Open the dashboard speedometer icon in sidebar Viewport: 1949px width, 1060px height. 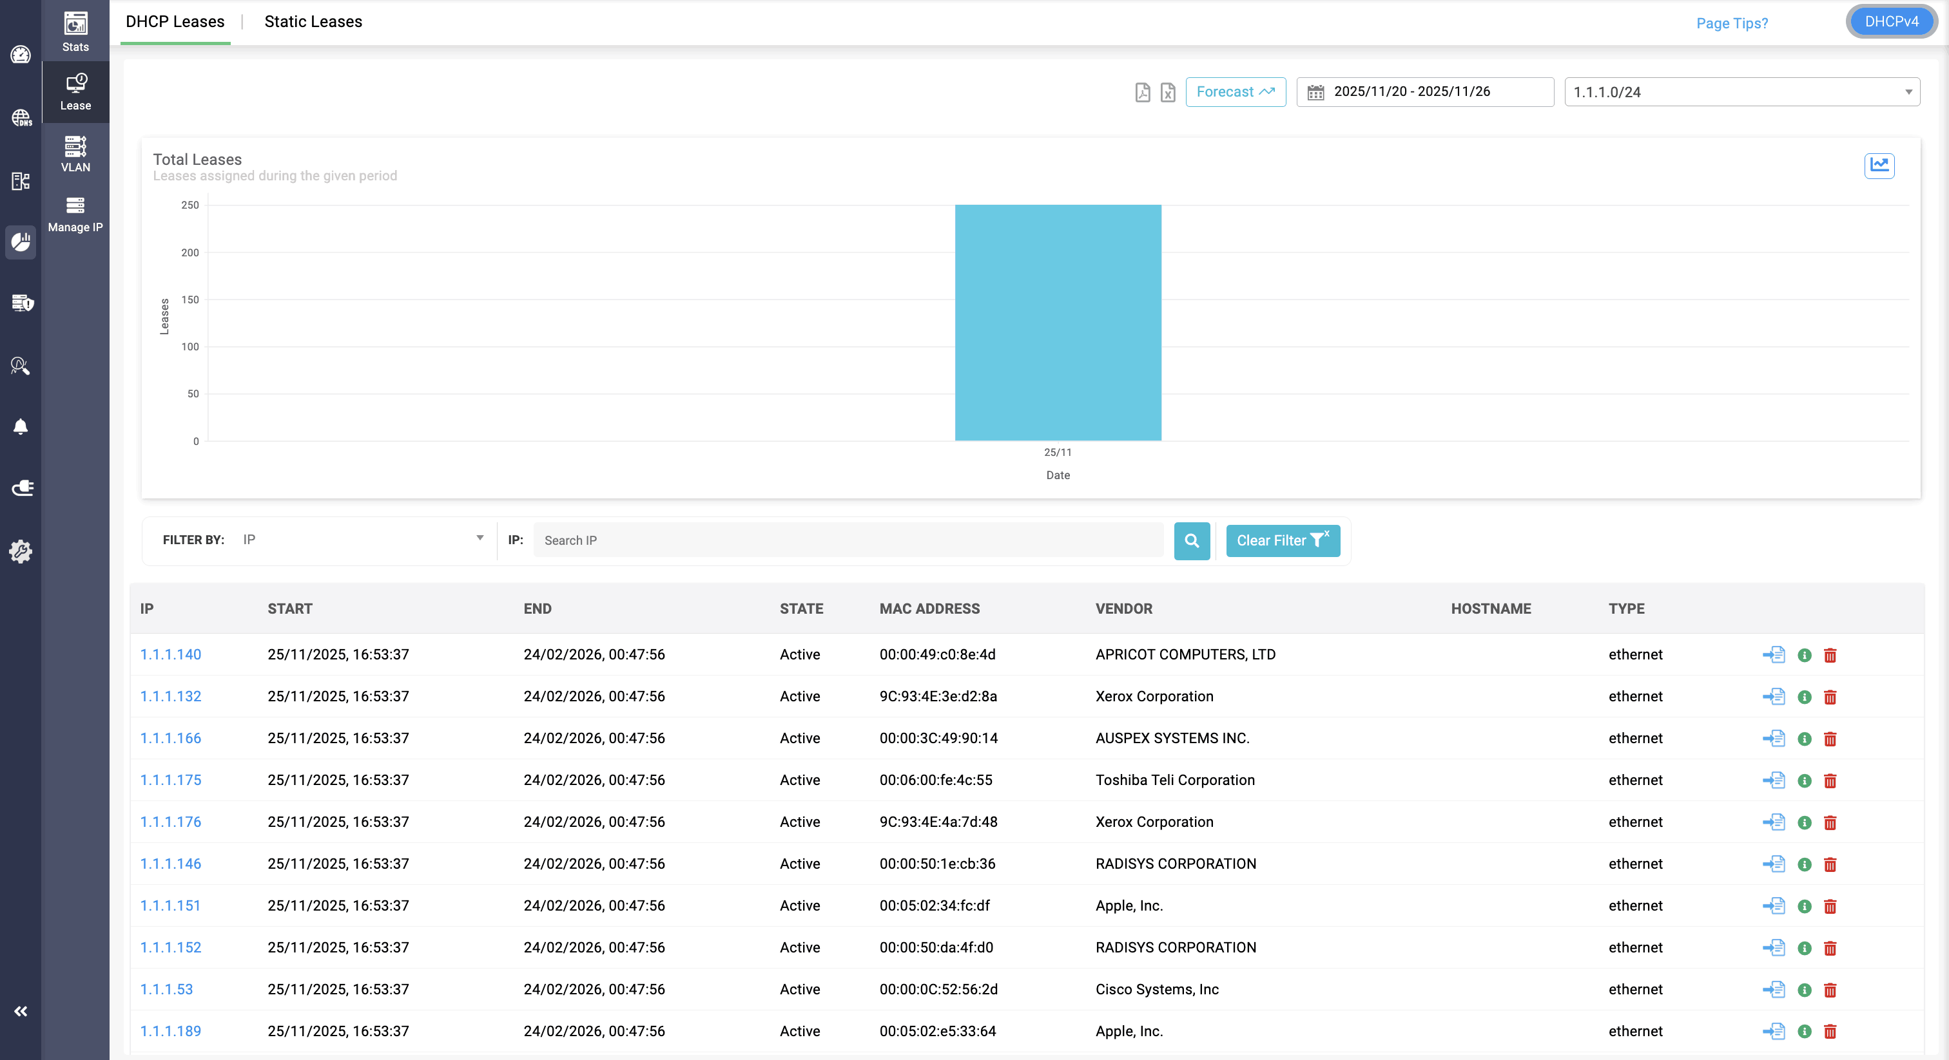click(21, 55)
